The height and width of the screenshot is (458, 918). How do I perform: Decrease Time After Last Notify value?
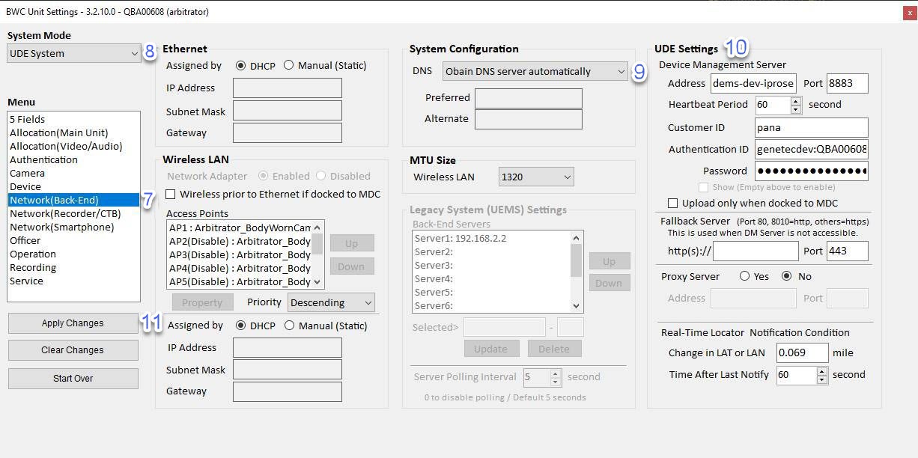[x=822, y=379]
